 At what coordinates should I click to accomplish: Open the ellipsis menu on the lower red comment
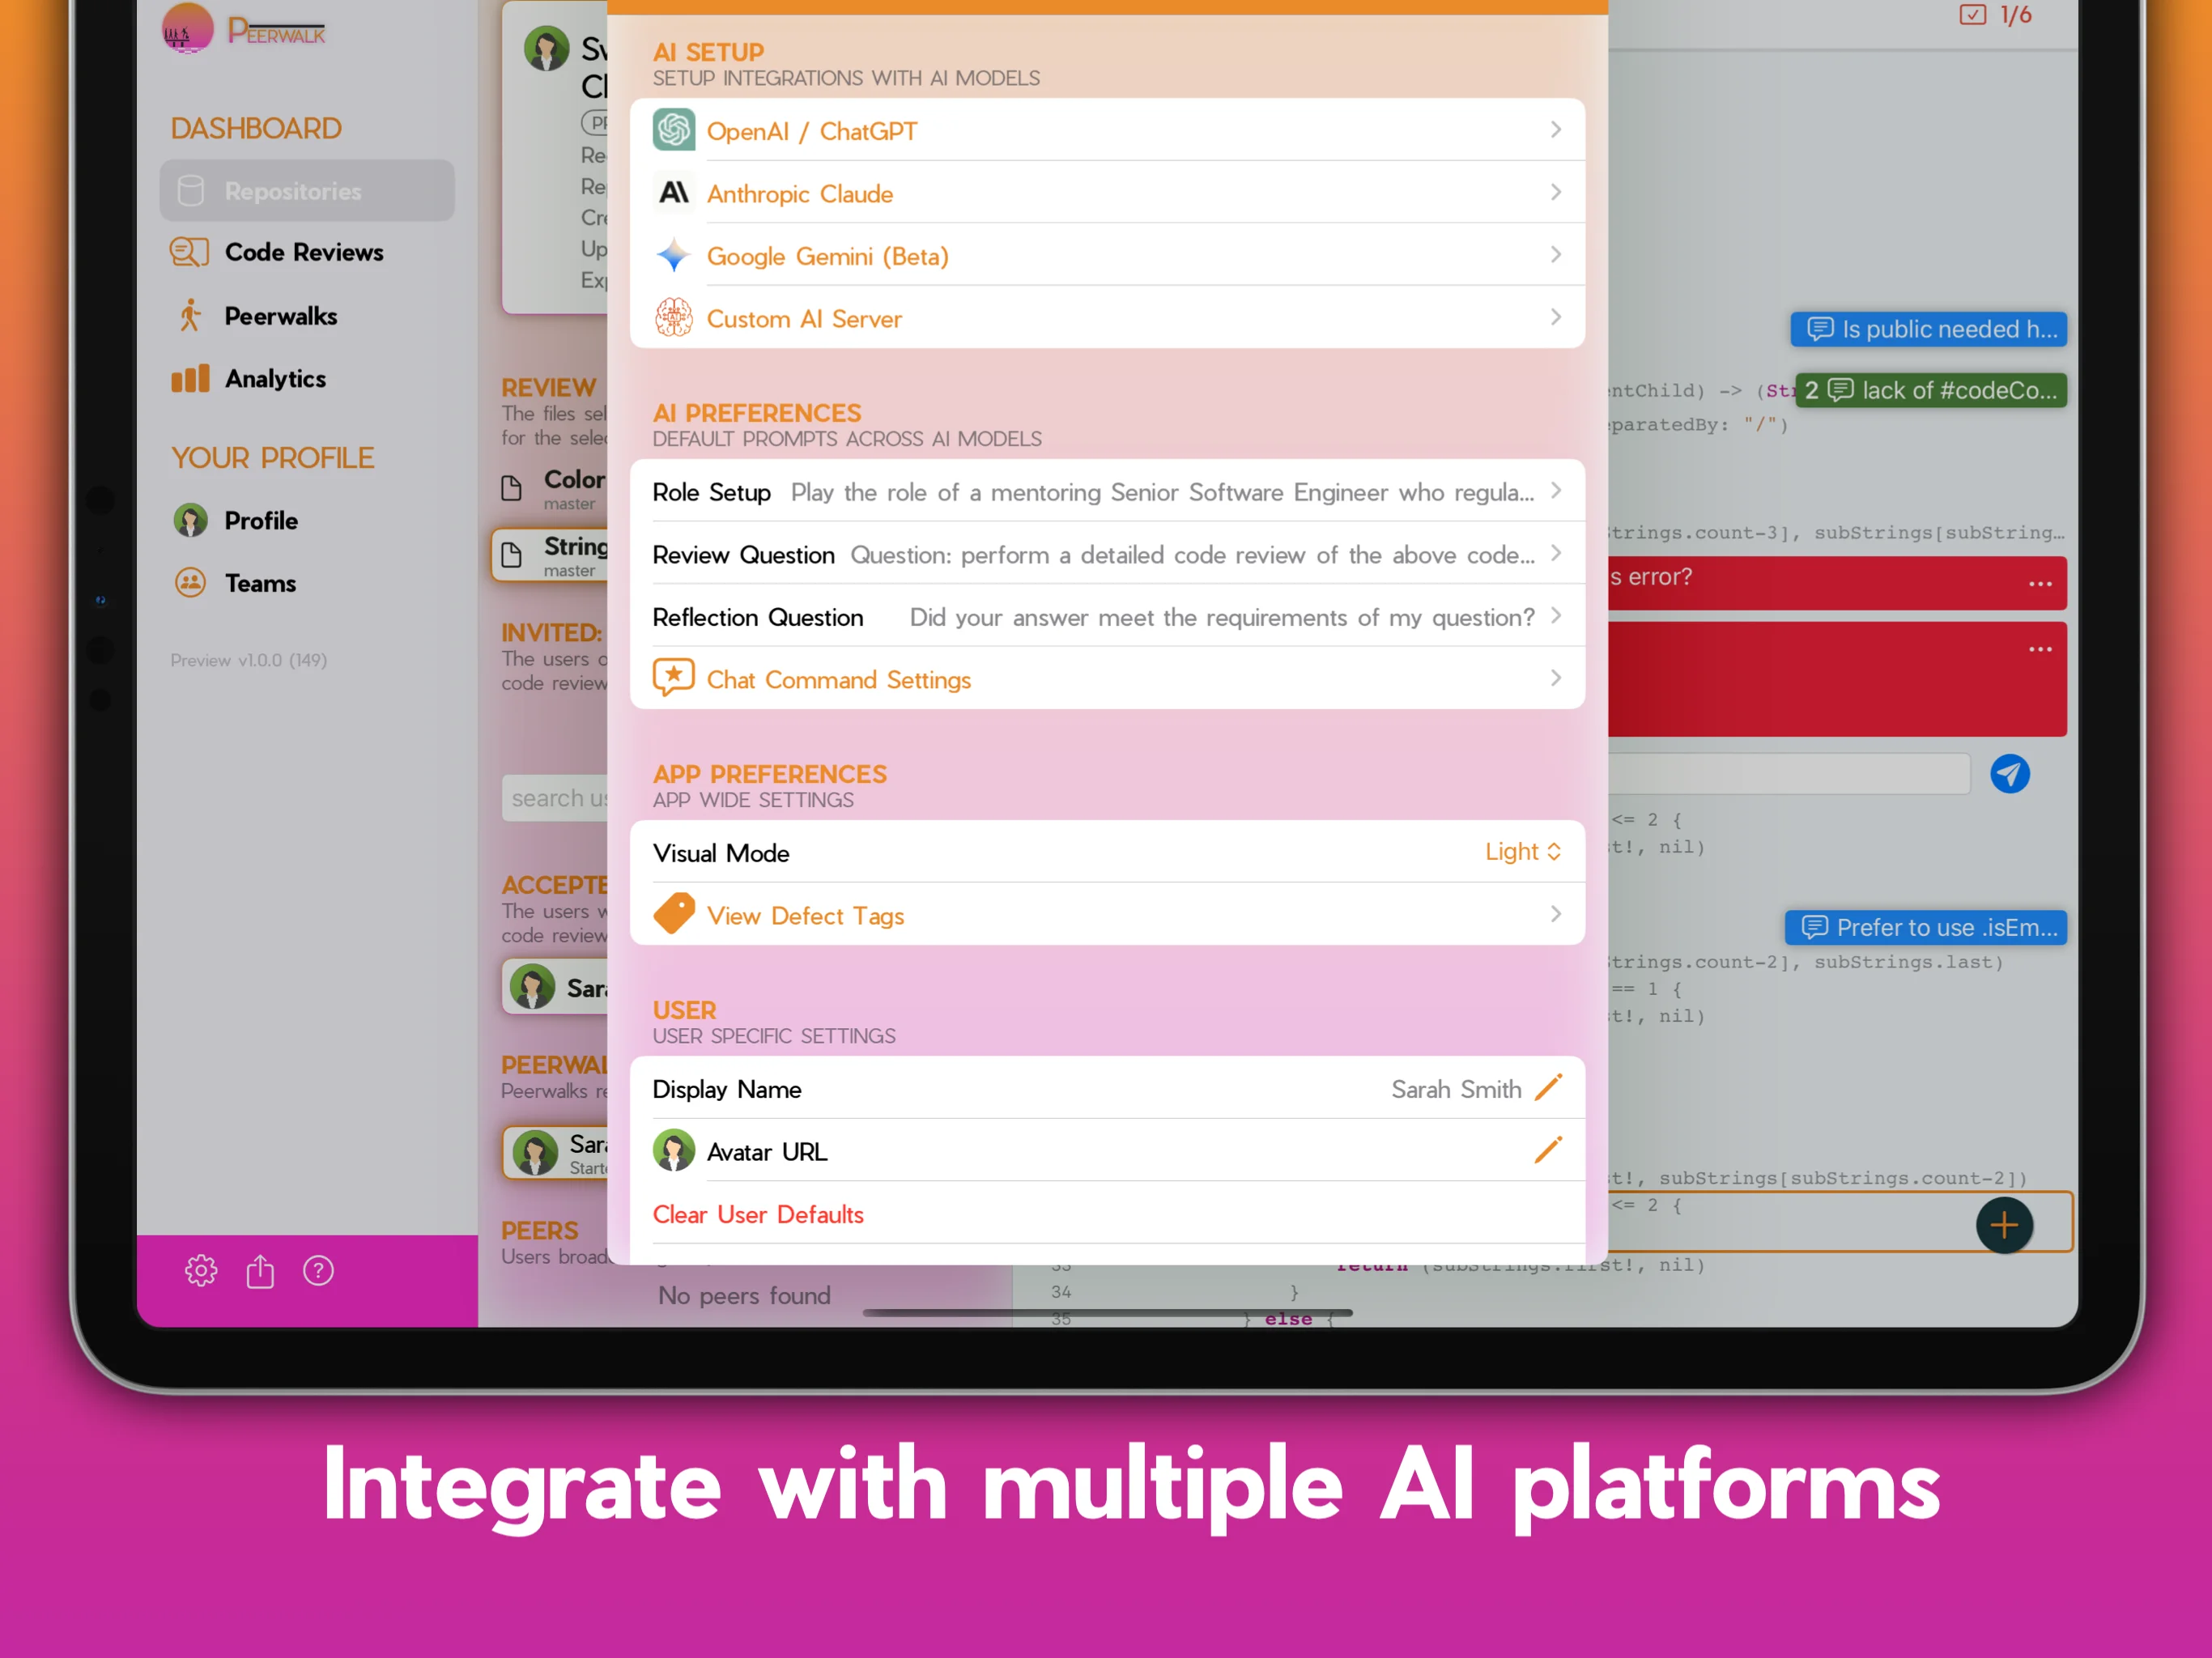[x=2040, y=650]
